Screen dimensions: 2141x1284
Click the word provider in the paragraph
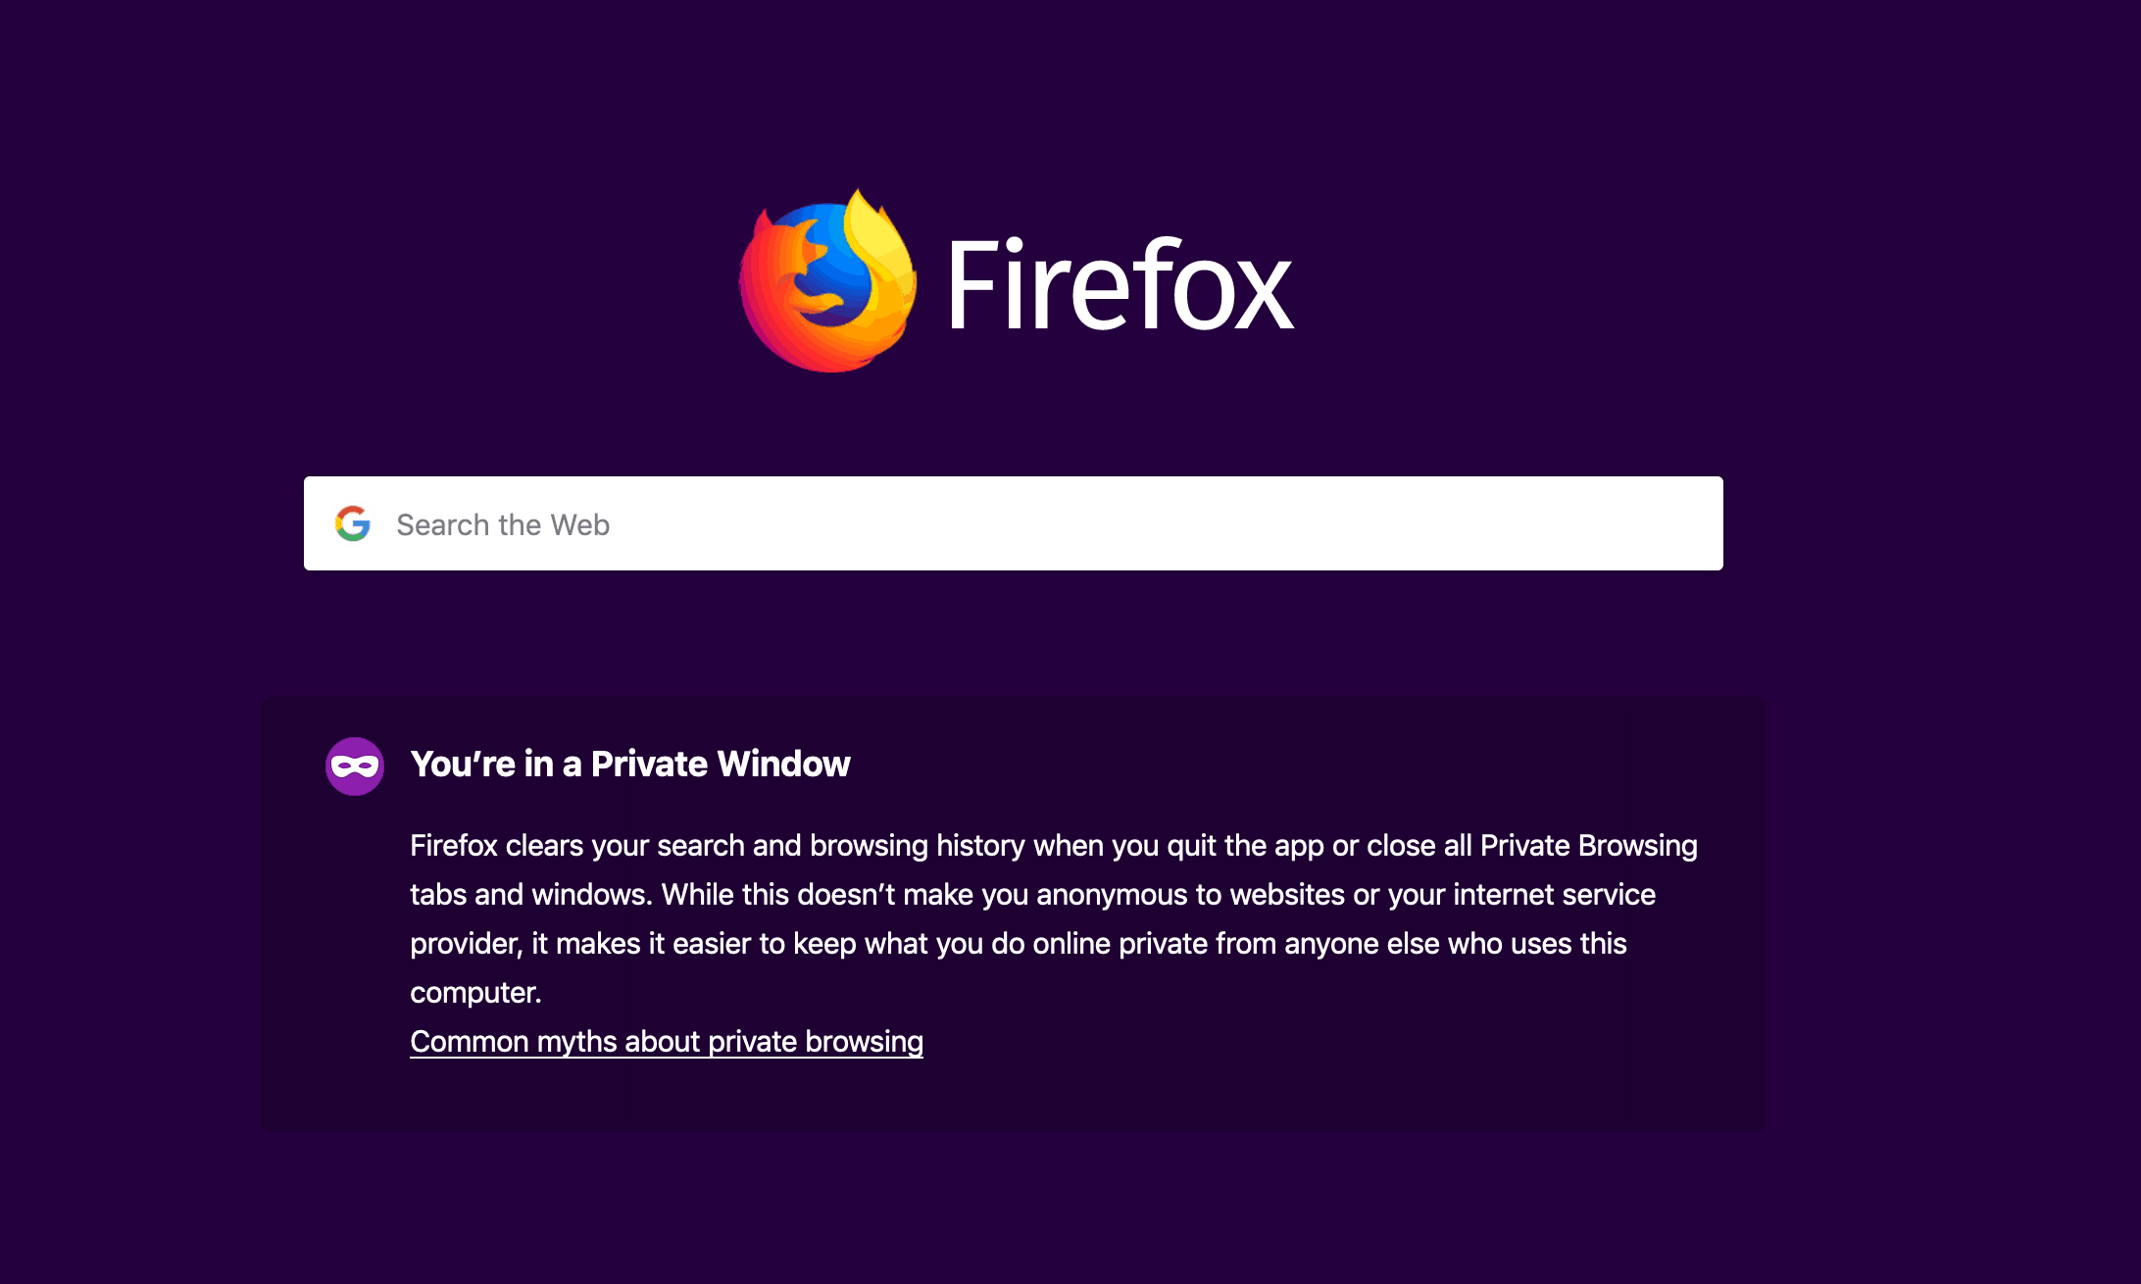466,943
